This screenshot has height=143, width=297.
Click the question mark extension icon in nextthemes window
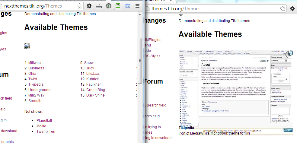[99, 6]
